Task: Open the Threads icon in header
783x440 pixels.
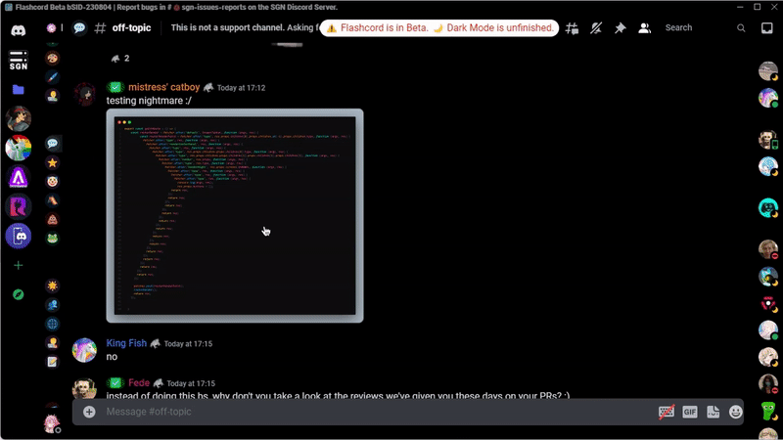Action: point(572,28)
